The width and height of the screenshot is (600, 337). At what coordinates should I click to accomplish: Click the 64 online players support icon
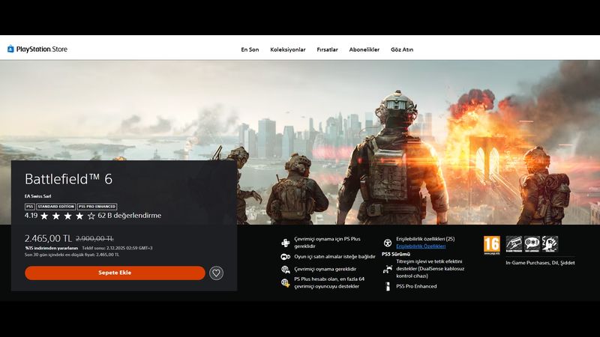click(x=286, y=283)
